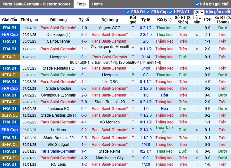This screenshot has width=231, height=168.
Task: Click Paris Saint-Germain in the 26/01/25 row
Action: [x=58, y=151]
